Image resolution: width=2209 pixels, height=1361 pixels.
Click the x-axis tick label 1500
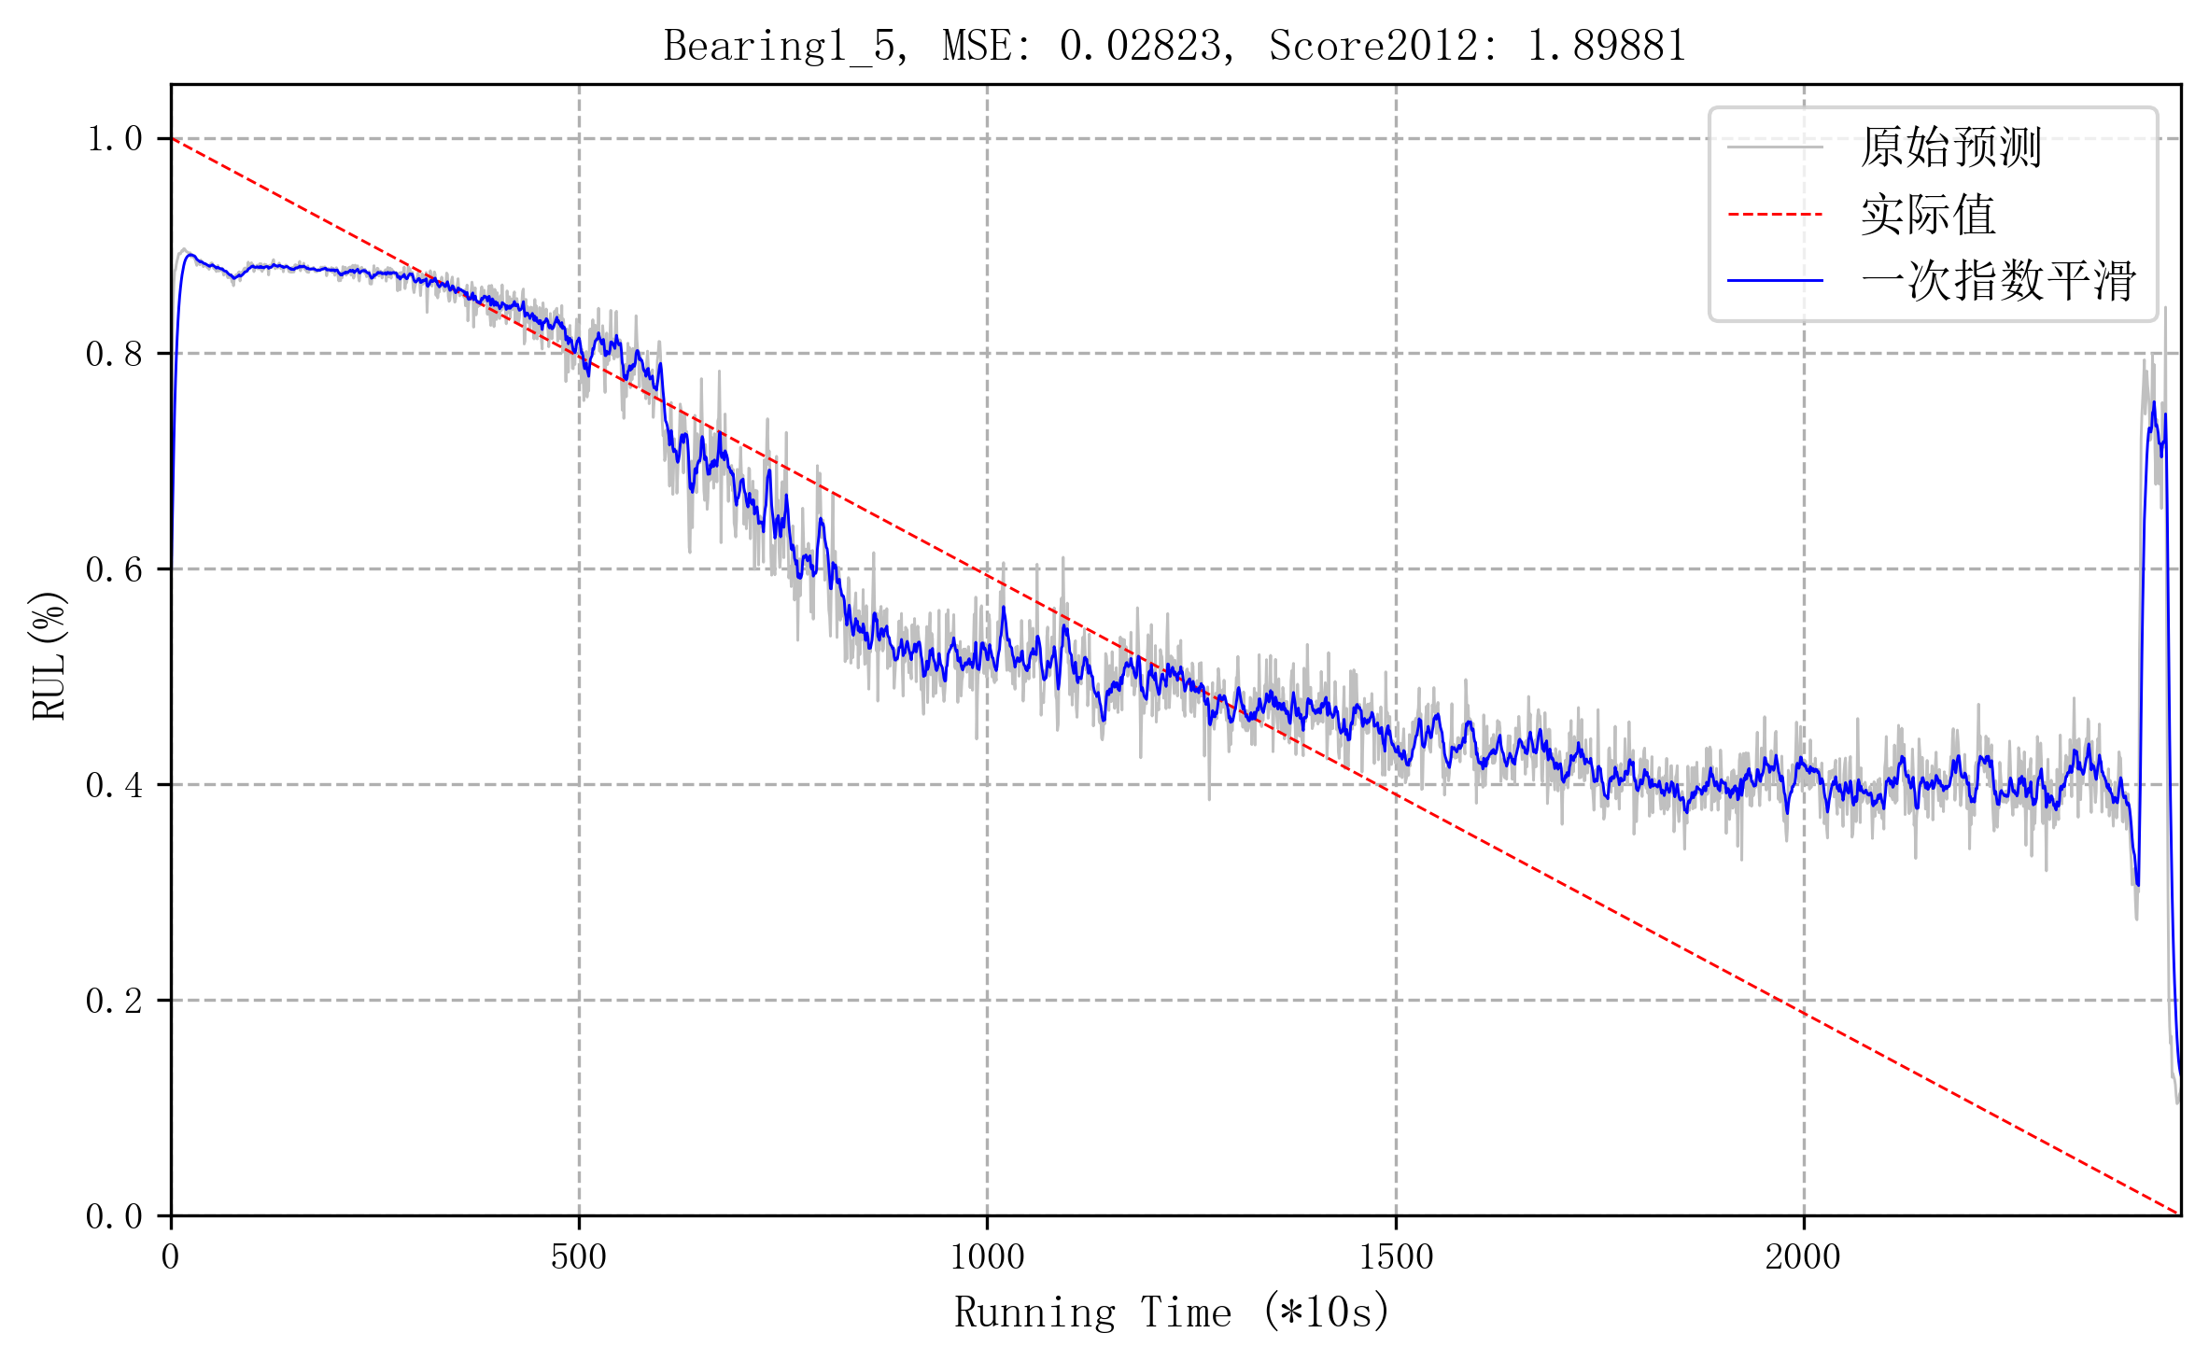pyautogui.click(x=1396, y=1257)
